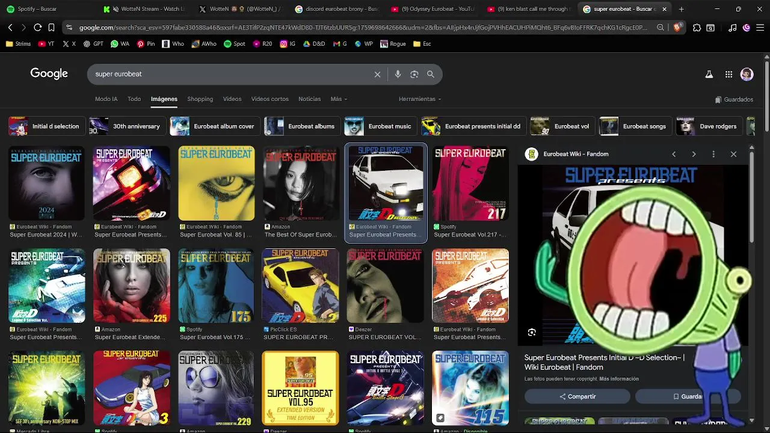This screenshot has height=433, width=770.
Task: Open the Super Eurobeat Presents Initial D title
Action: coord(604,362)
